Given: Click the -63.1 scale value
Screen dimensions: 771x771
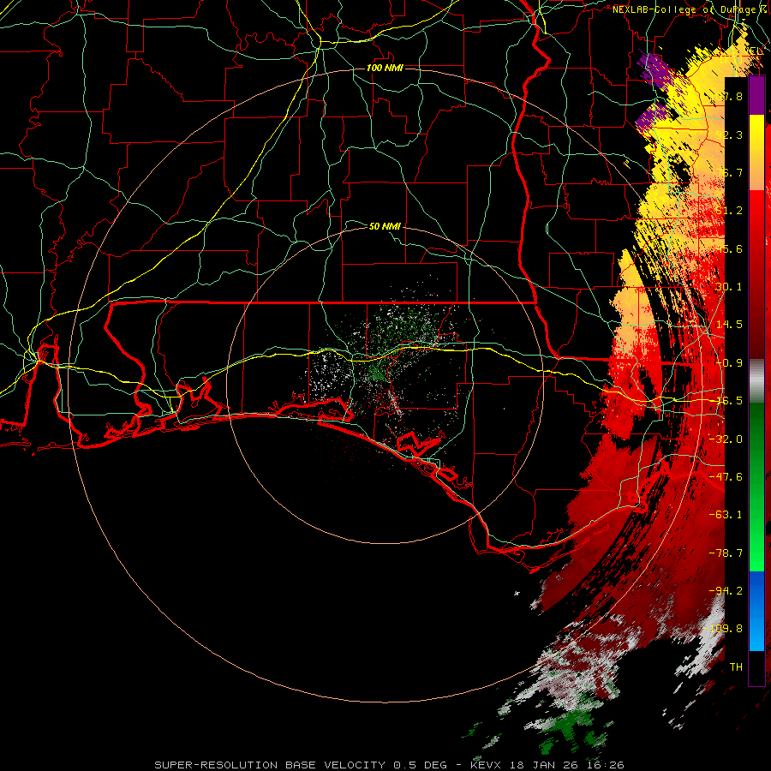Looking at the screenshot, I should click(x=726, y=515).
